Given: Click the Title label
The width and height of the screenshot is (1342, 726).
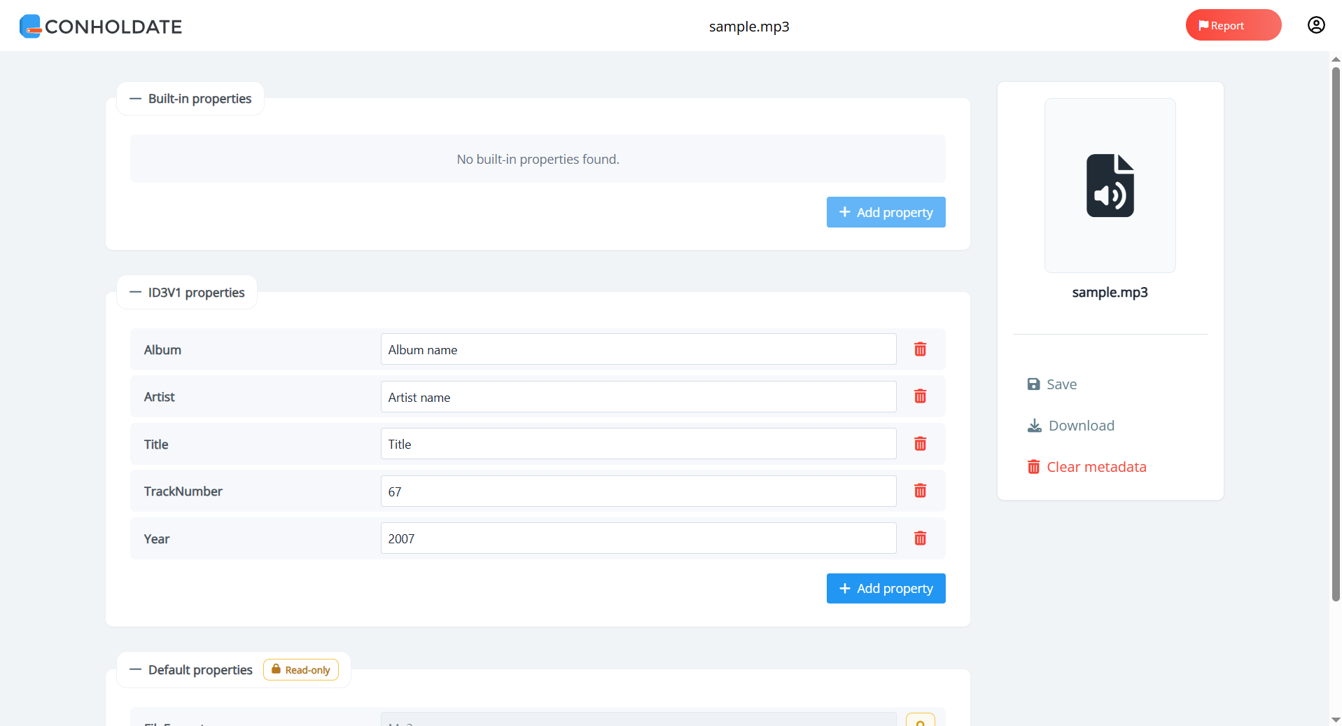Looking at the screenshot, I should click(x=155, y=445).
